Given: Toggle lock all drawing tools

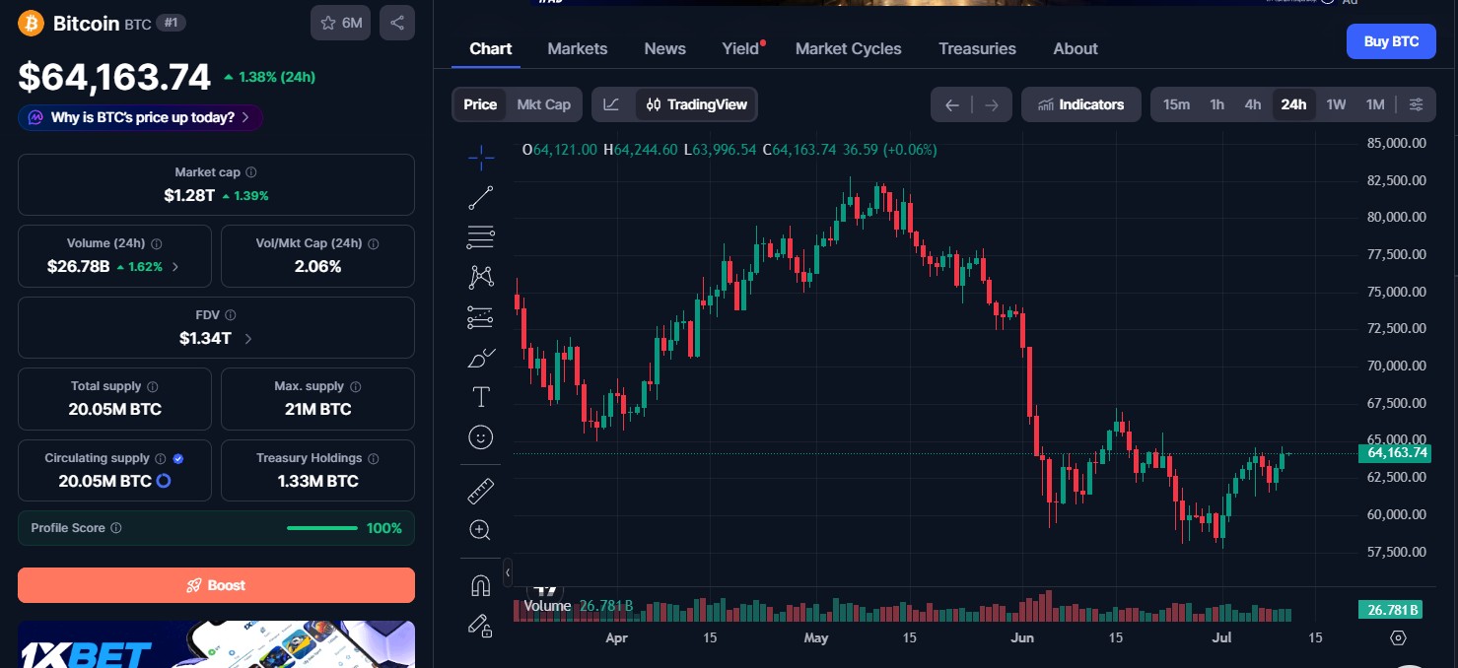Looking at the screenshot, I should [481, 625].
